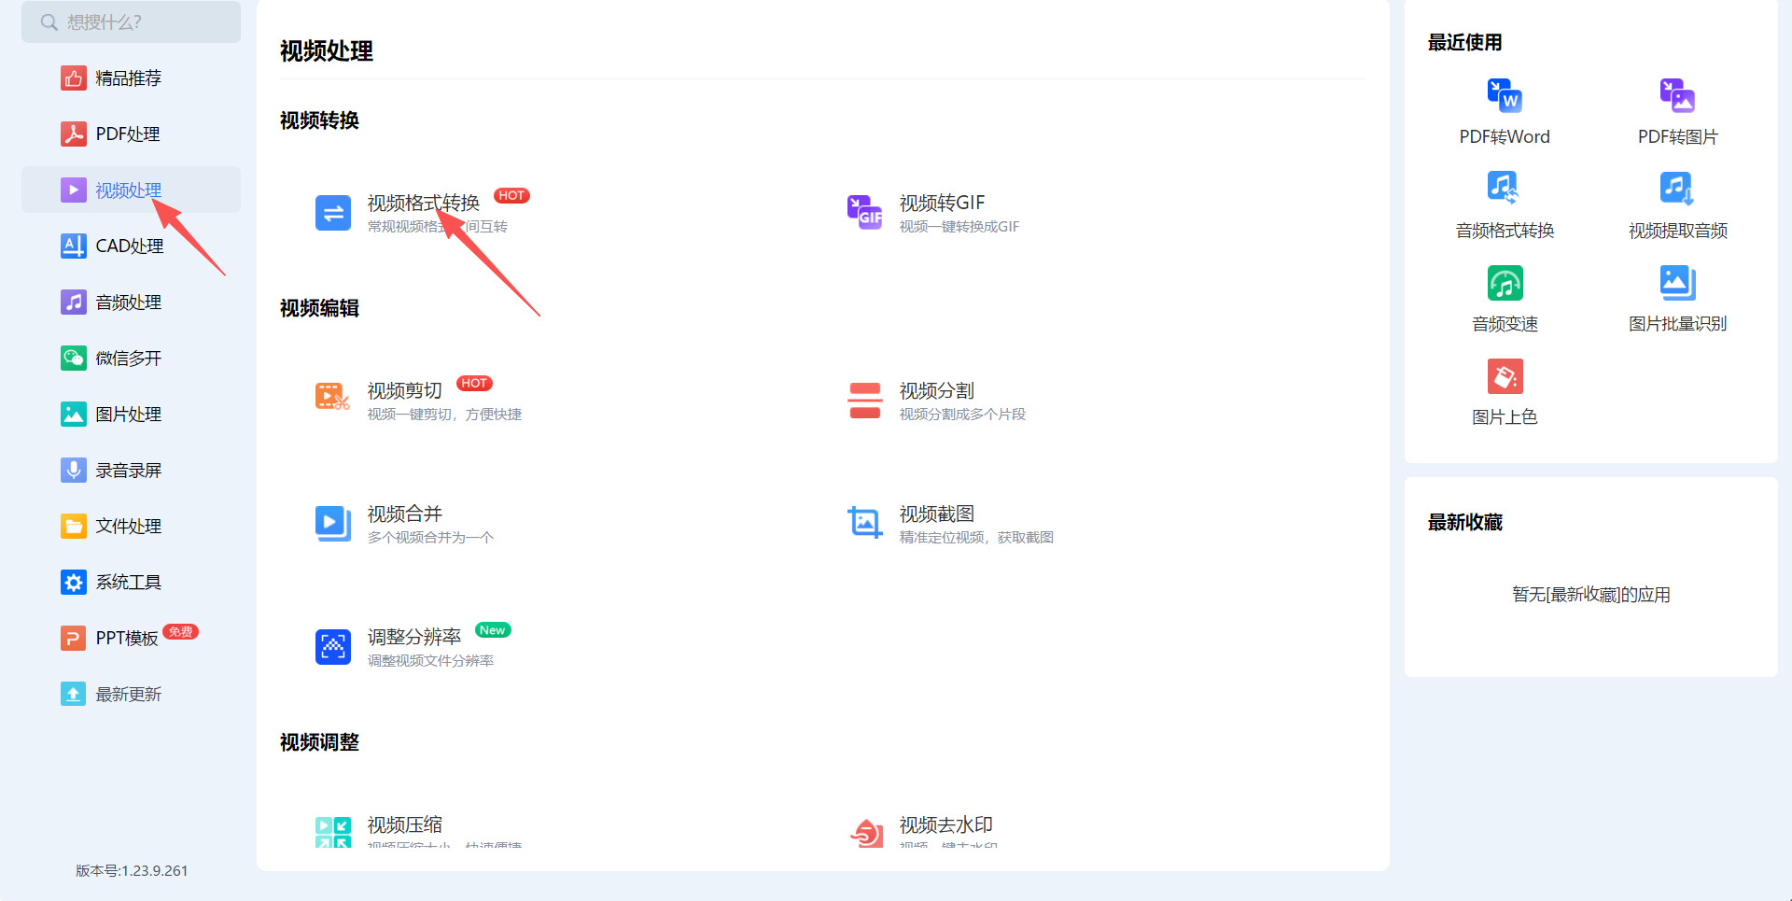The height and width of the screenshot is (901, 1792).
Task: Select the 视频分割 icon
Action: (864, 401)
